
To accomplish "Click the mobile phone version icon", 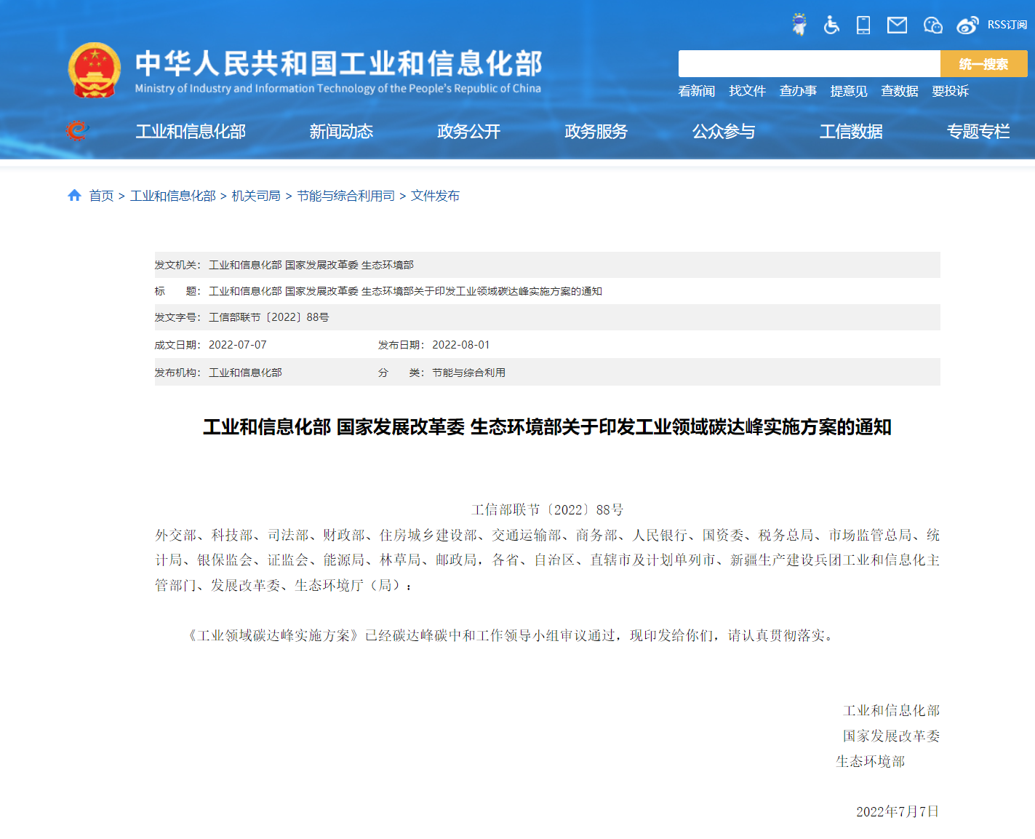I will coord(863,25).
